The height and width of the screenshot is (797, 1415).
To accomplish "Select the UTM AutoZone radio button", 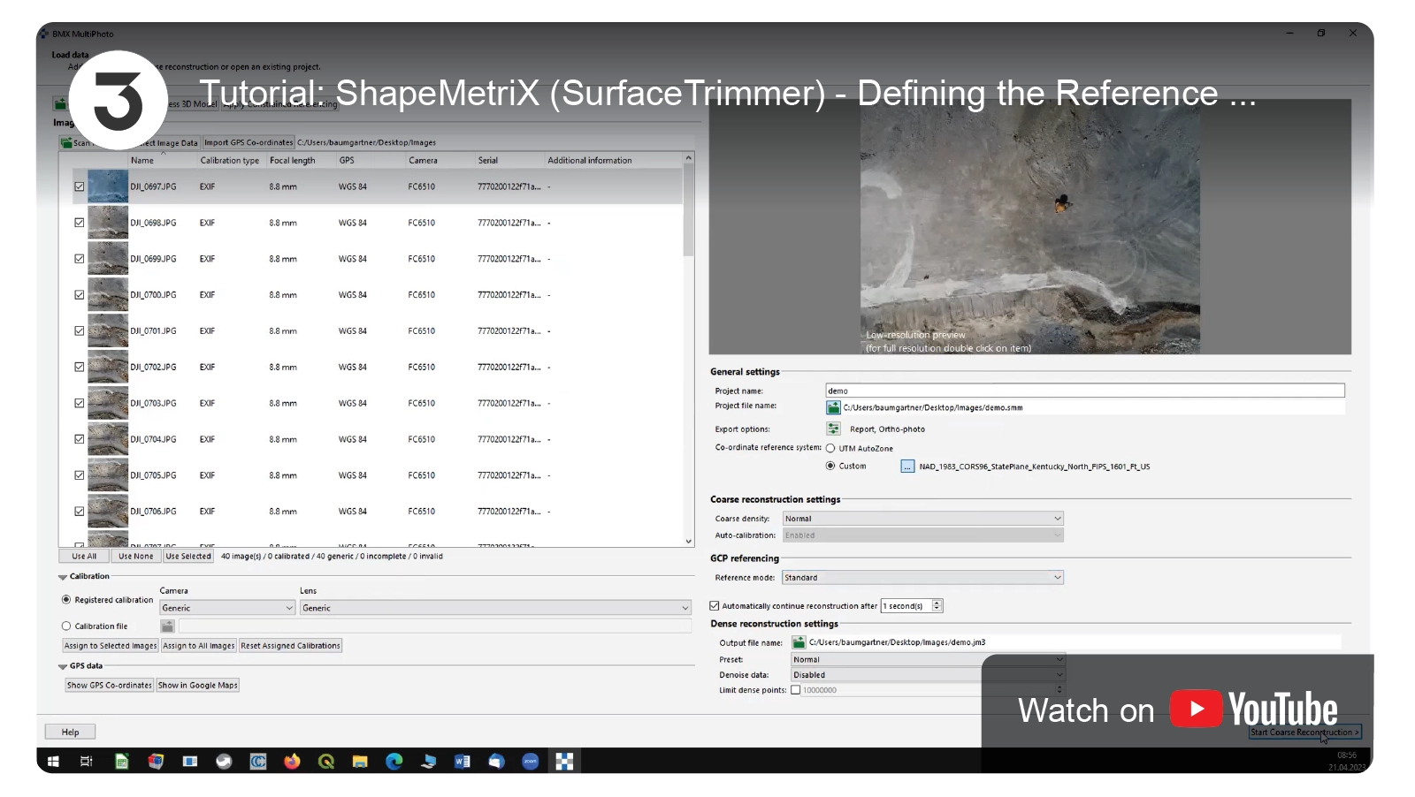I will click(x=830, y=448).
